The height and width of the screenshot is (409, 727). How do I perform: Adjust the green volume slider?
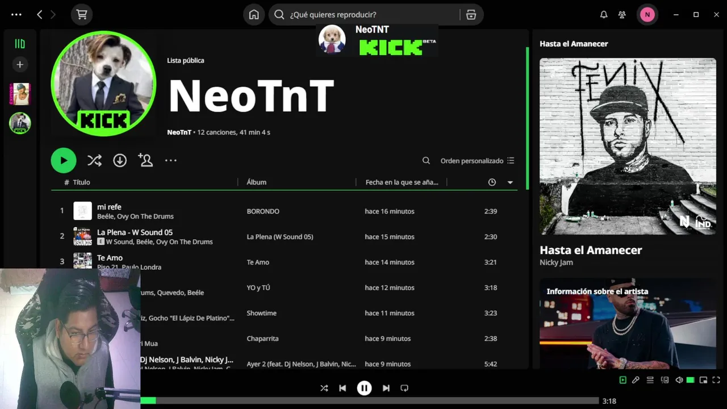tap(690, 380)
